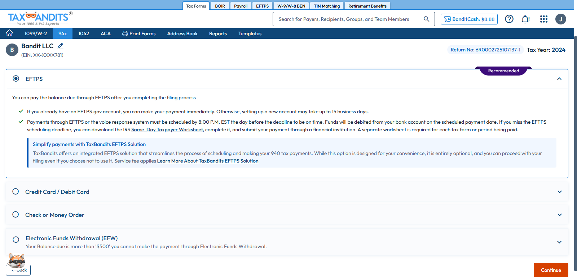Open the Same-Day Taxpayer Worksheet link
Image resolution: width=577 pixels, height=278 pixels.
pyautogui.click(x=167, y=129)
